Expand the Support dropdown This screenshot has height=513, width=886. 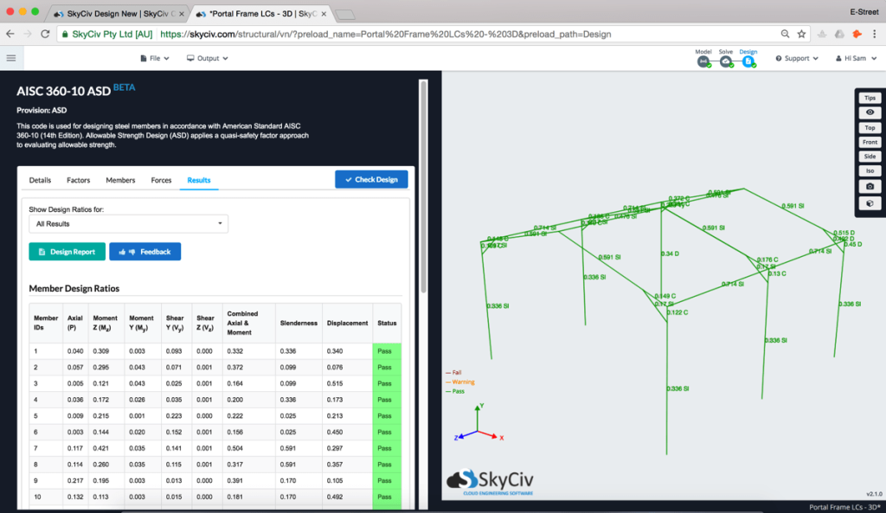tap(795, 58)
